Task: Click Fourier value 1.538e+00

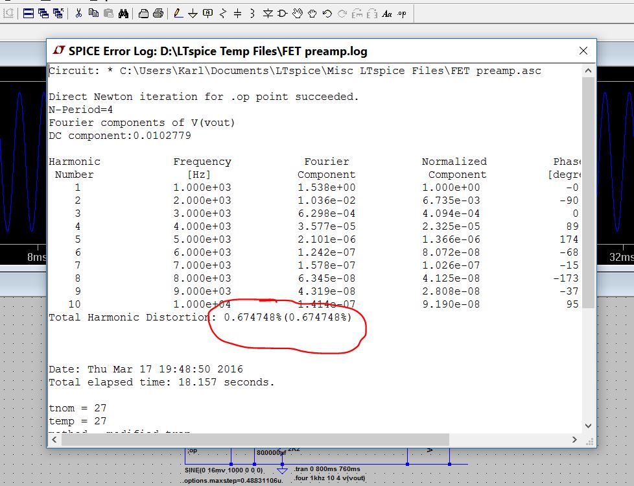Action: pos(326,188)
